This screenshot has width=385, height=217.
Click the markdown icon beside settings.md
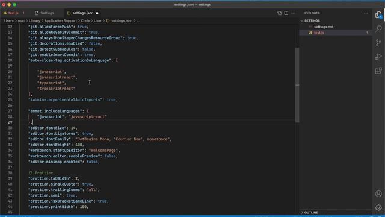coord(310,27)
